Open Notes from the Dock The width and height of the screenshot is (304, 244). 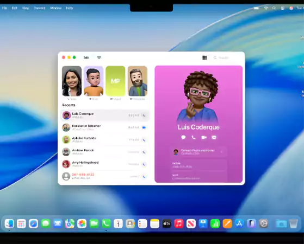154,224
